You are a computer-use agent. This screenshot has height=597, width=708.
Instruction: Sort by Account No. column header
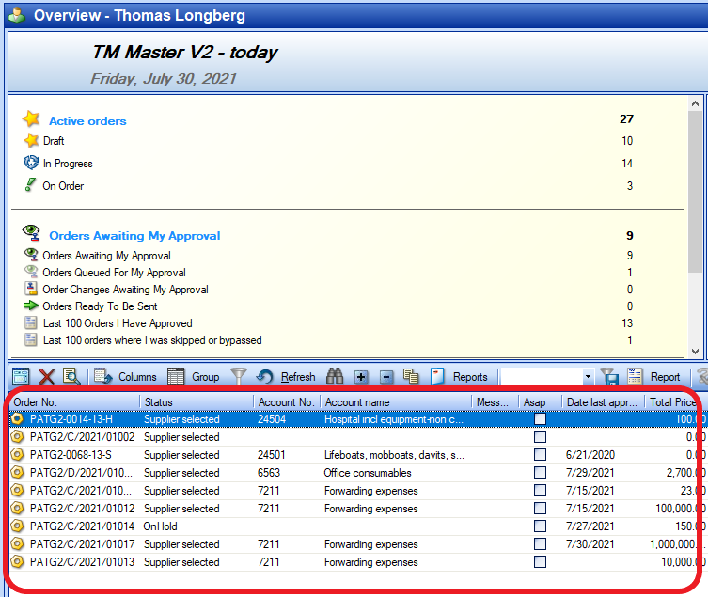pyautogui.click(x=287, y=401)
